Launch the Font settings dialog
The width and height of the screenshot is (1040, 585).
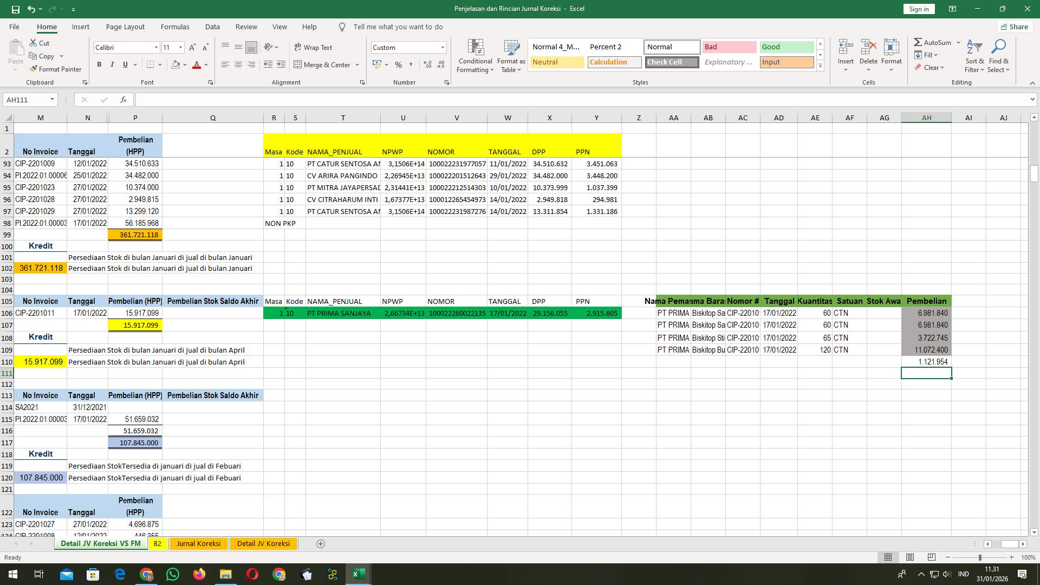(211, 82)
